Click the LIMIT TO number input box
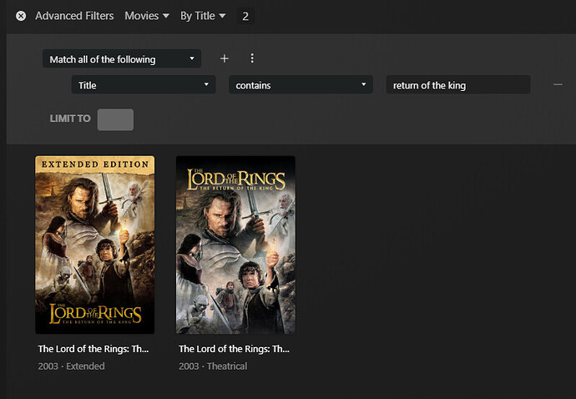 [115, 119]
